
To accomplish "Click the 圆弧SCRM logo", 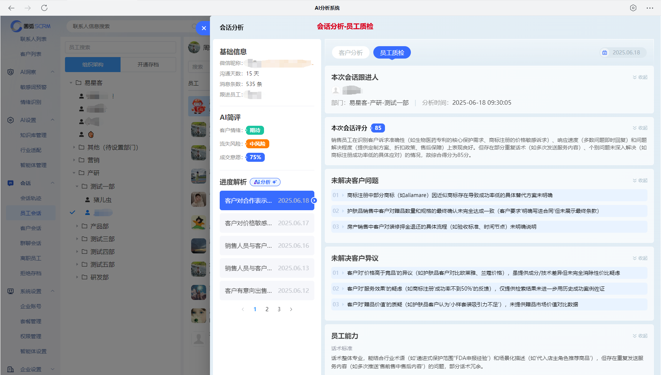I will [x=30, y=26].
